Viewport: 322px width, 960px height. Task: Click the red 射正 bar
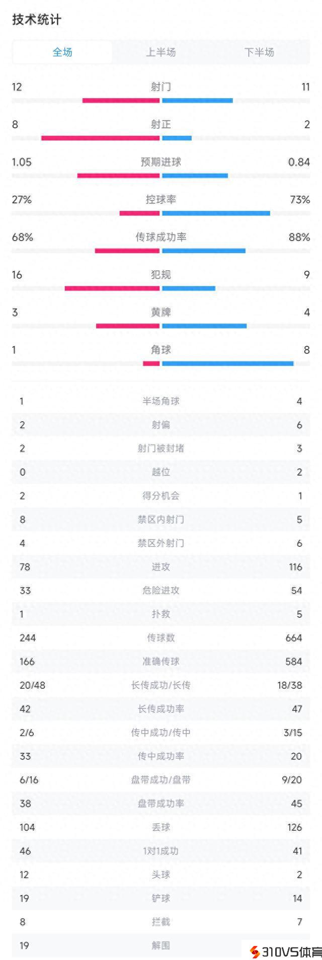(x=100, y=138)
